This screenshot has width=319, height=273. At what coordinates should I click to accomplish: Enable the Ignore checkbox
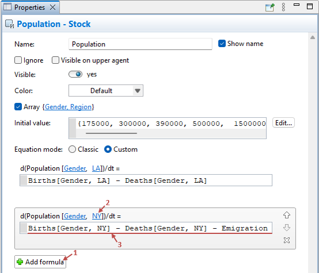pos(18,60)
